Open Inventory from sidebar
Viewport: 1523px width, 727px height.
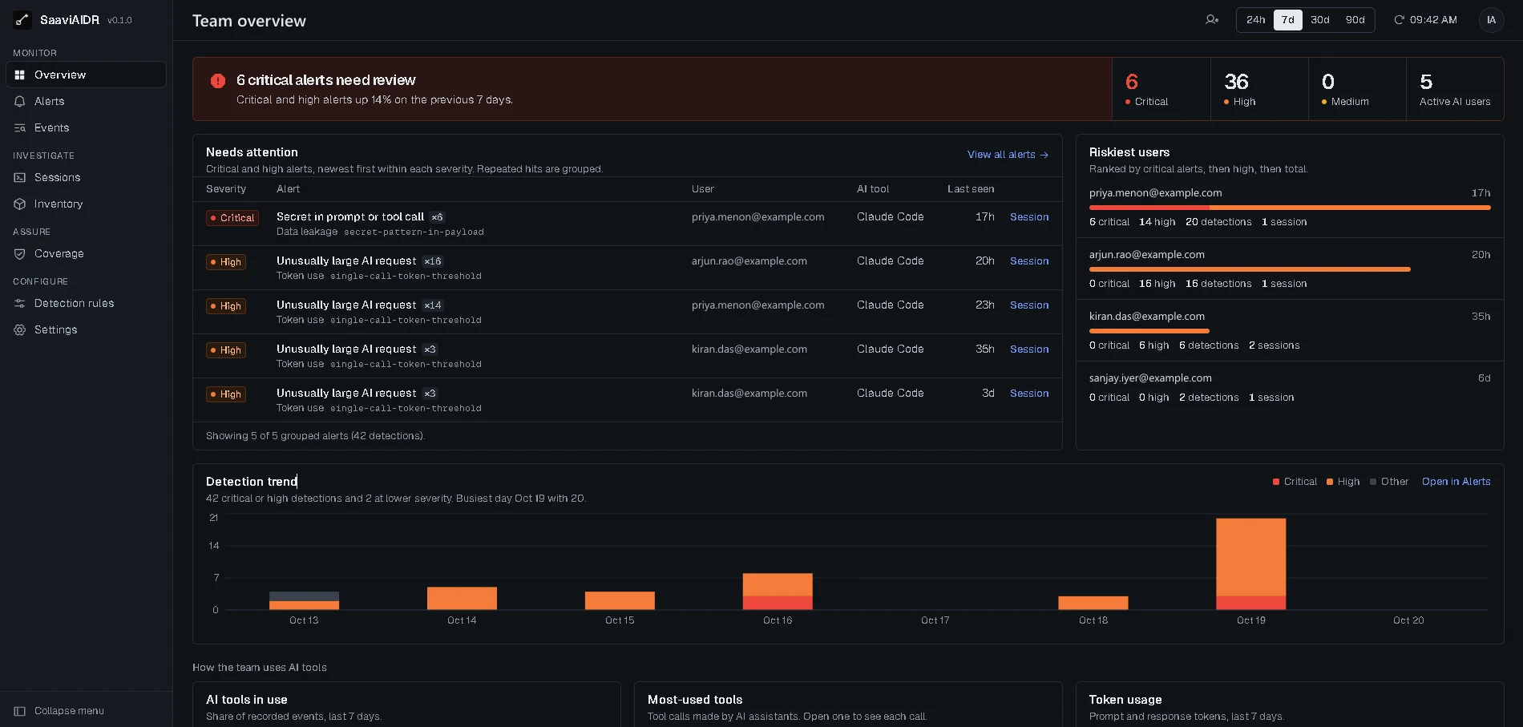(87, 204)
